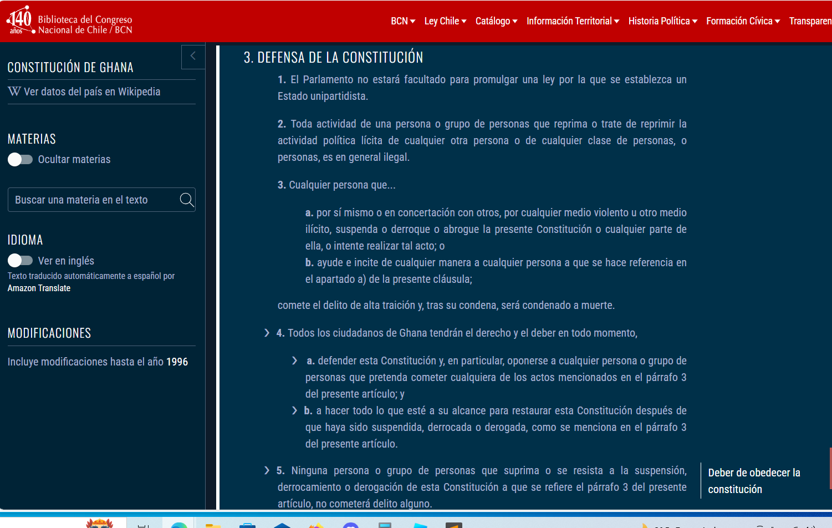Collapse the sidebar with the left chevron
Screen dimensions: 832x528
[x=193, y=56]
